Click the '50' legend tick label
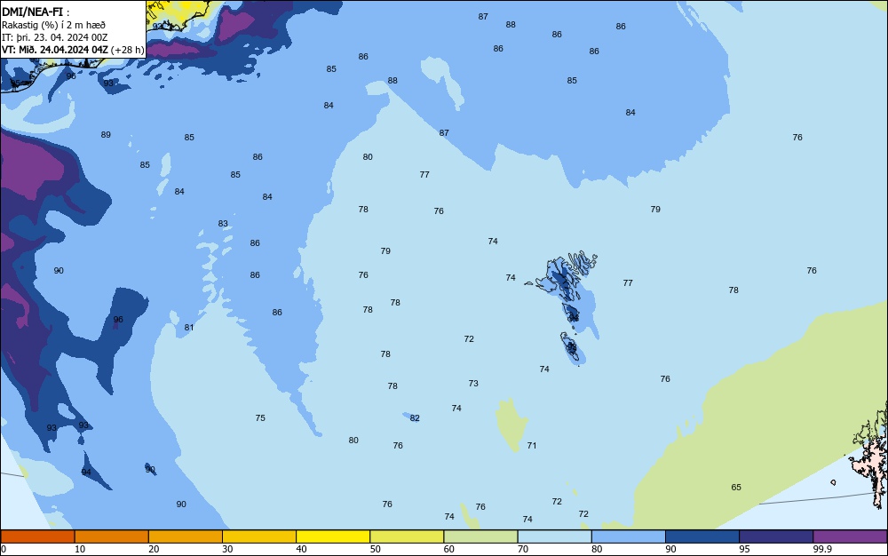 375,549
